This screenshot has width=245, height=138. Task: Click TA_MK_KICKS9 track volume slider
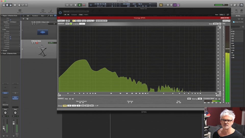(x=52, y=24)
